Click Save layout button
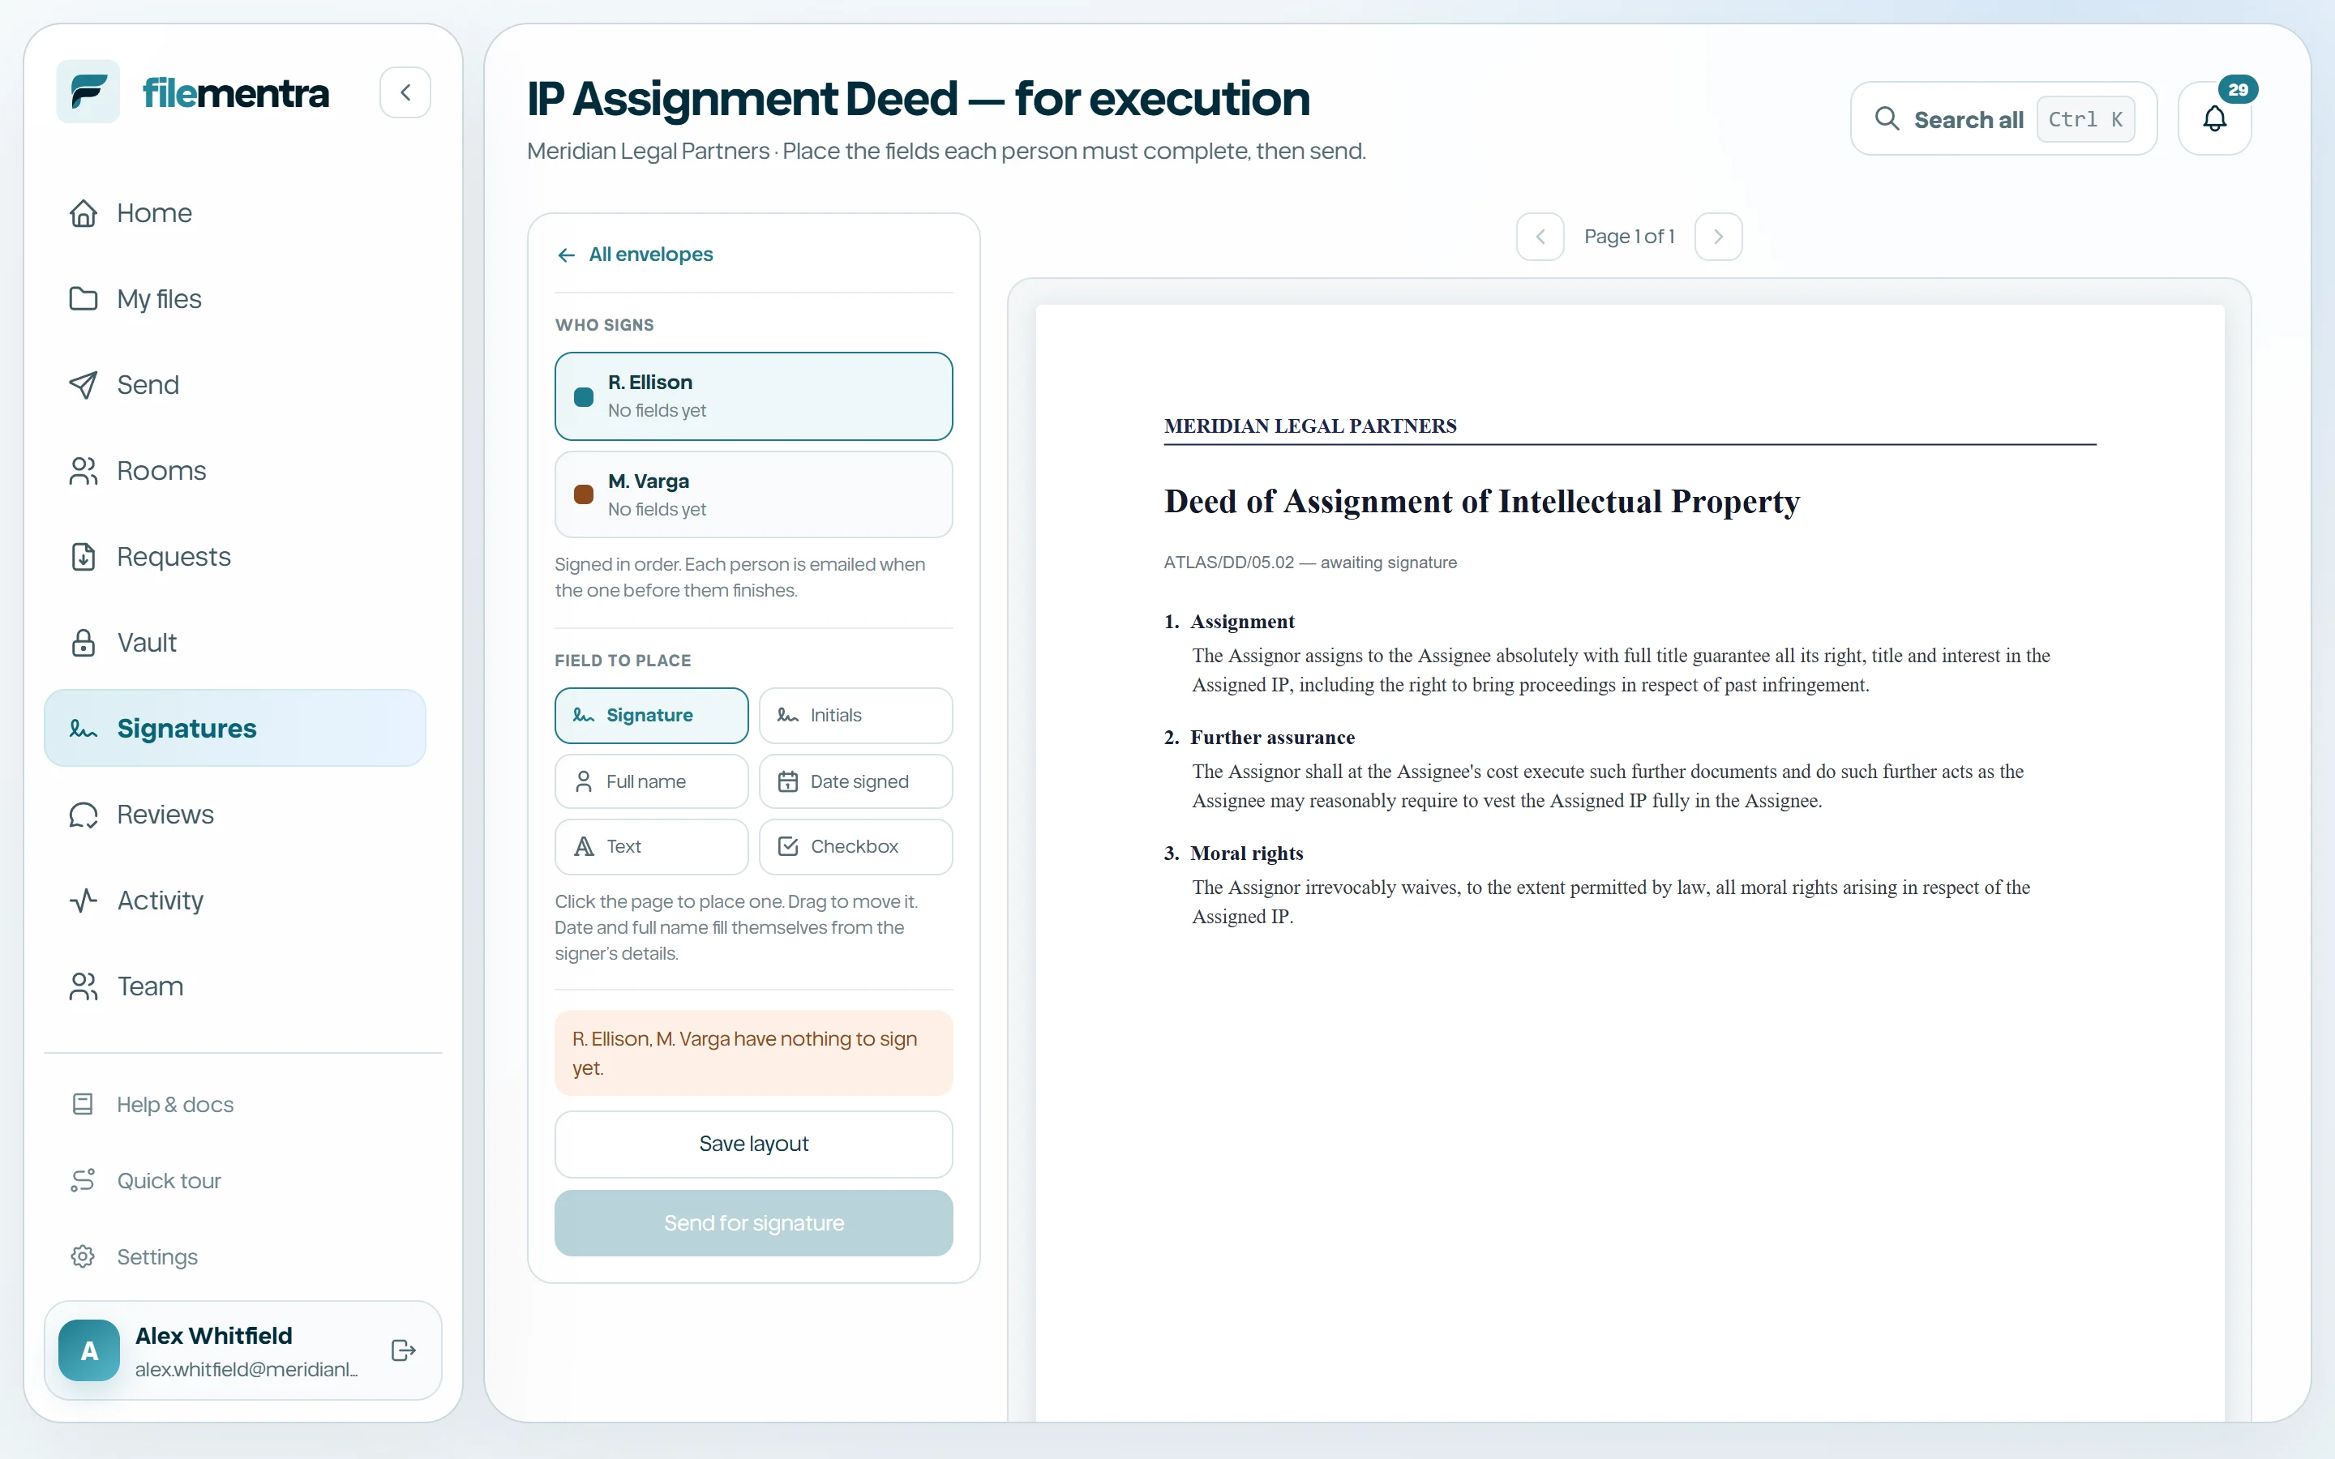 [753, 1144]
